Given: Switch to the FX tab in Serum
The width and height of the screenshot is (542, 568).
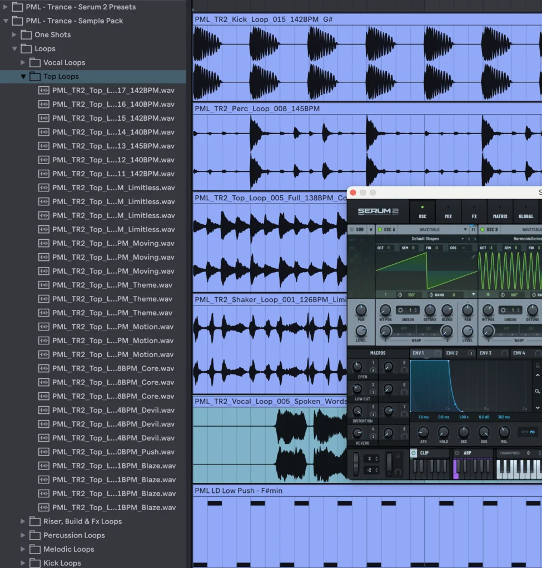Looking at the screenshot, I should point(474,213).
